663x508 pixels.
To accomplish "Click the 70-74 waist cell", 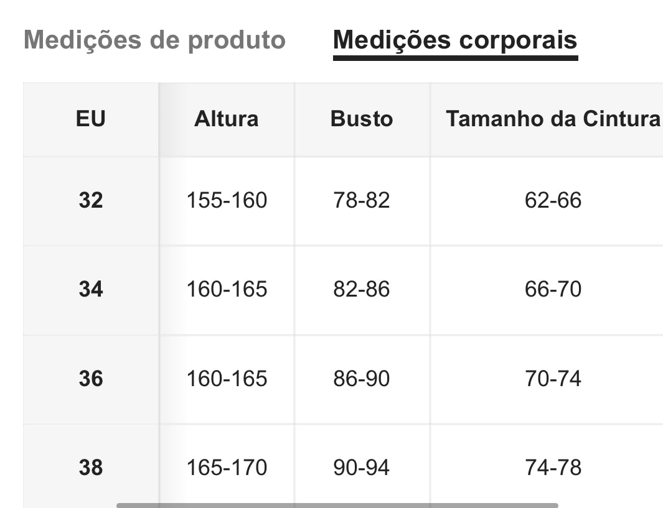I will coord(553,379).
